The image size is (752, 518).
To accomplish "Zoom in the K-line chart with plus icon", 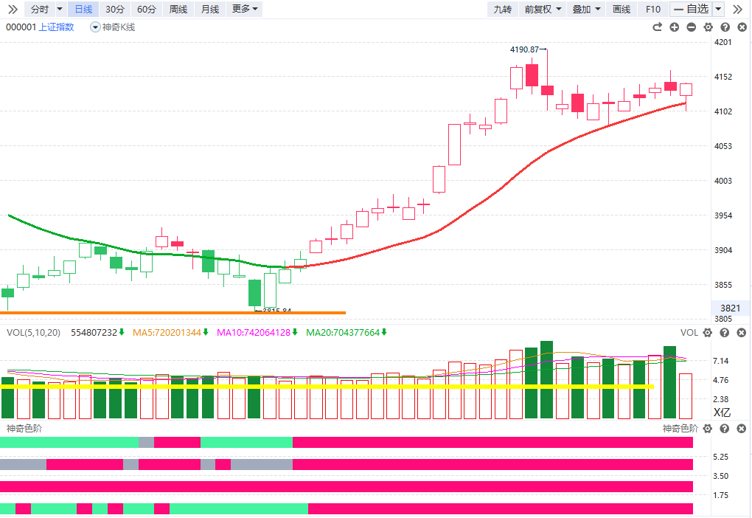I will pyautogui.click(x=674, y=27).
